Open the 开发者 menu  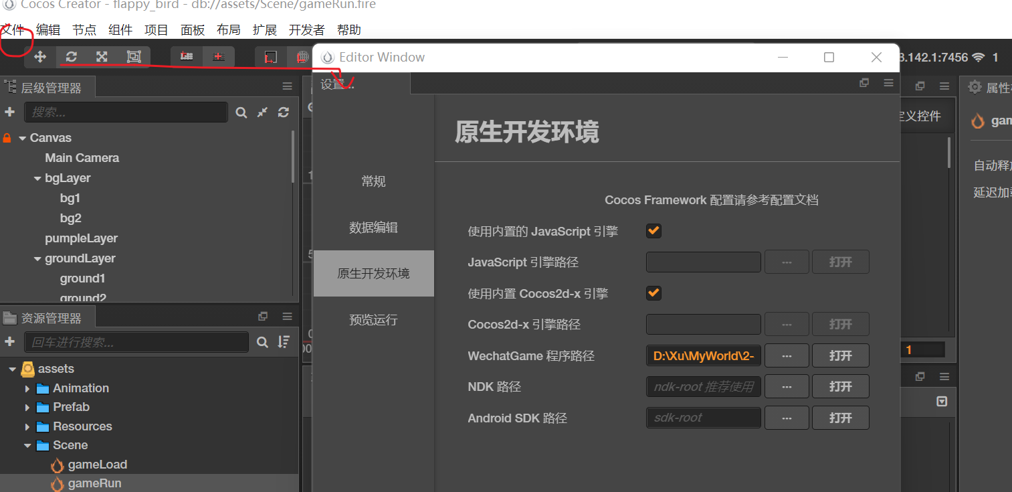click(x=307, y=30)
